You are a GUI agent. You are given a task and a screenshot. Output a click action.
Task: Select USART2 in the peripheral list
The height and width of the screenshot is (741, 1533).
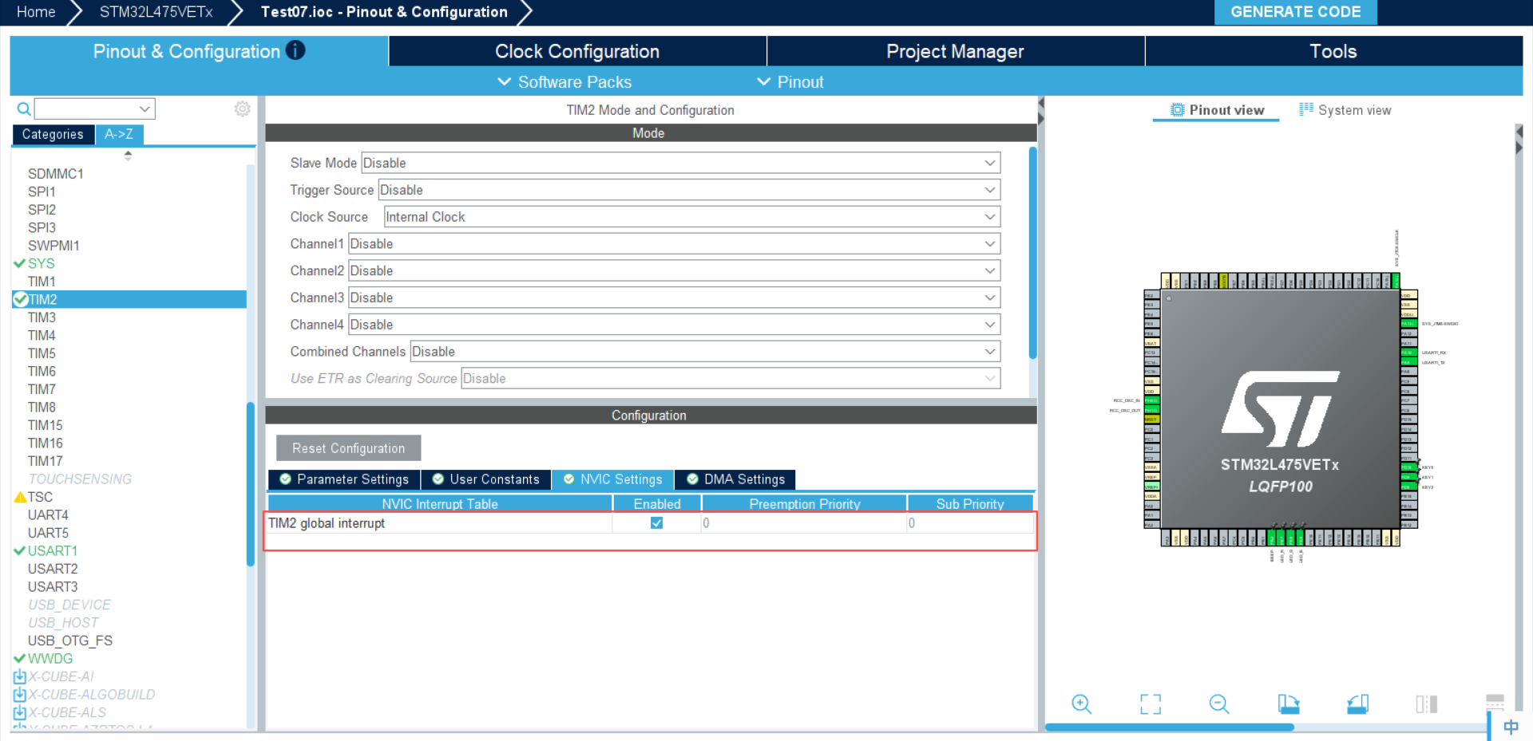(53, 569)
